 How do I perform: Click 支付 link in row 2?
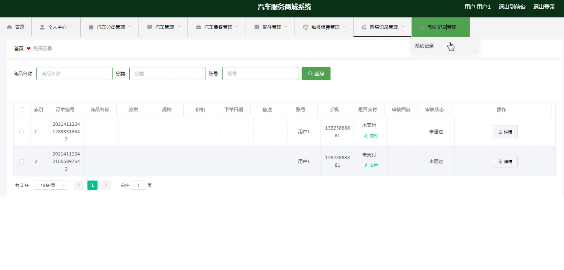tap(371, 166)
